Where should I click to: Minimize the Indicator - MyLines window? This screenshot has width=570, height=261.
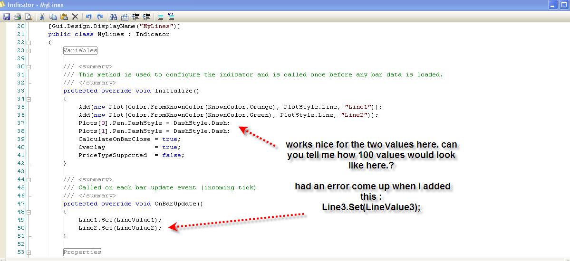point(553,5)
